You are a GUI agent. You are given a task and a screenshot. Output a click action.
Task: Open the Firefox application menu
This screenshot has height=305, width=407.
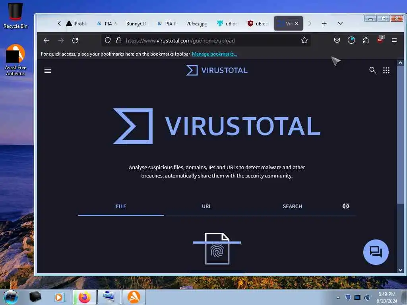(x=394, y=40)
